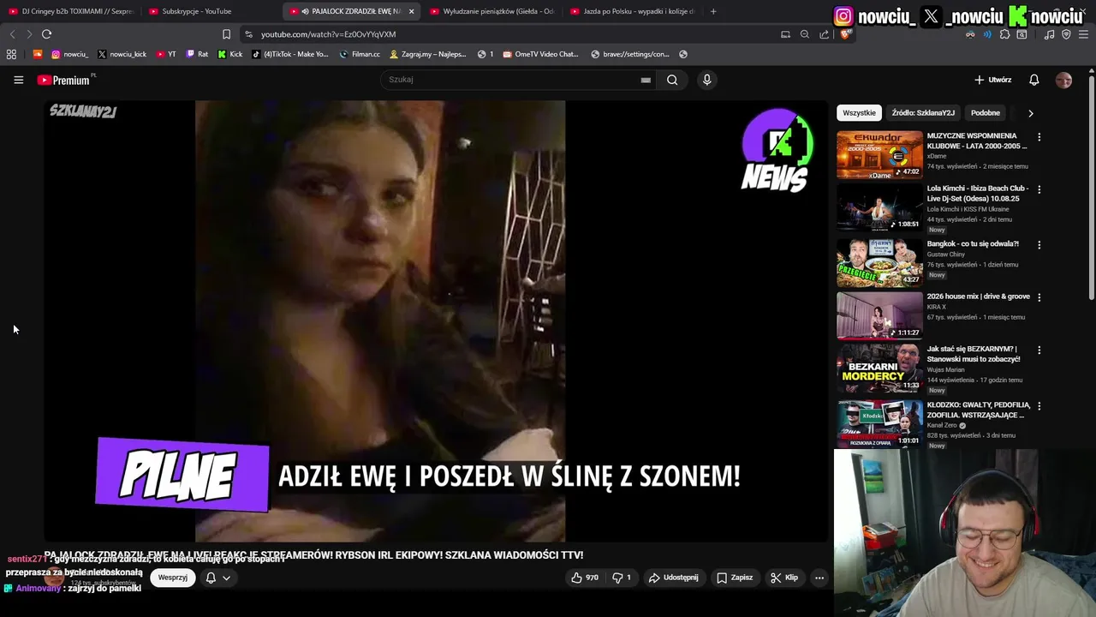This screenshot has height=617, width=1096.
Task: Open Bangkok - co tu się odwala thumbnail
Action: tap(879, 262)
